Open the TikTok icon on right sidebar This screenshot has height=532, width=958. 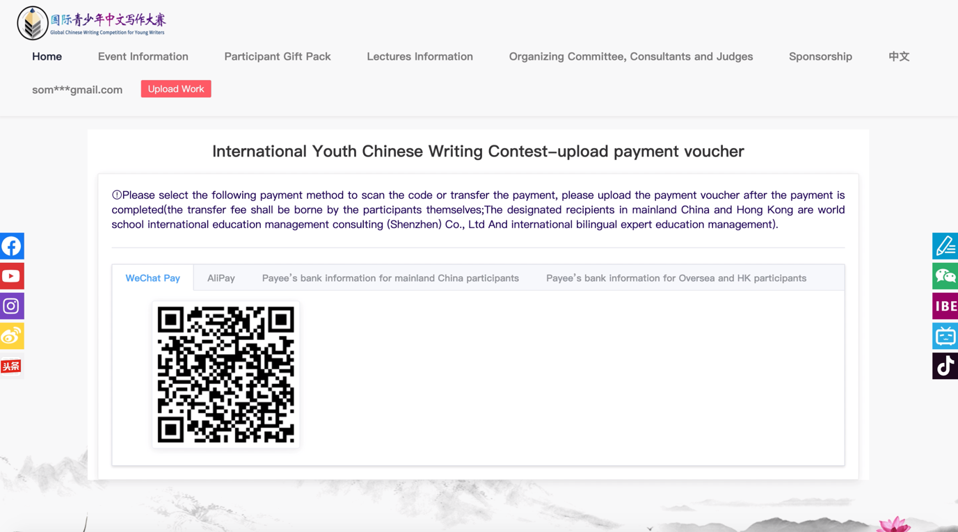pyautogui.click(x=945, y=366)
